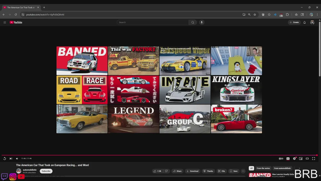Viewport: 321px width, 181px height.
Task: Select the All filter chip
Action: [251, 168]
